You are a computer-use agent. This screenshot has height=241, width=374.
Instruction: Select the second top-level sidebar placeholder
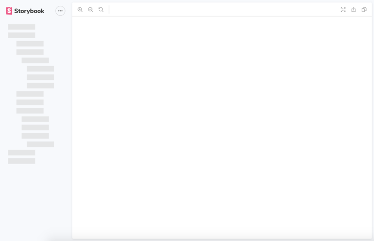coord(22,35)
